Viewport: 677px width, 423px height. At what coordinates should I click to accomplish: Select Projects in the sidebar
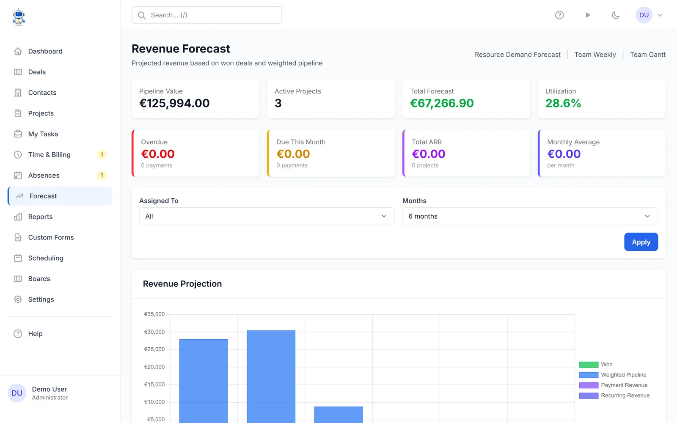[60, 113]
